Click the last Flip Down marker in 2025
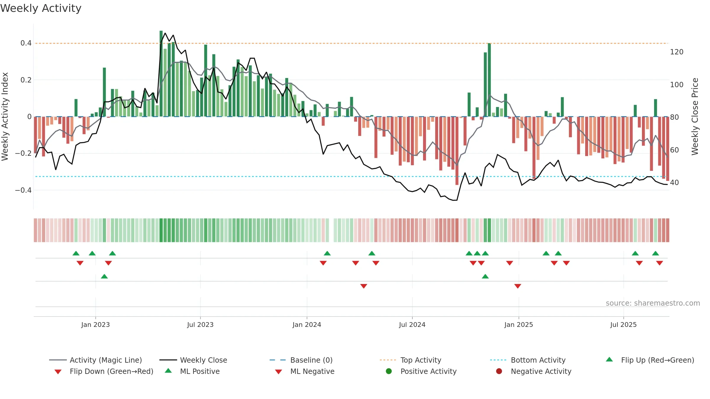This screenshot has height=399, width=710. coord(659,263)
